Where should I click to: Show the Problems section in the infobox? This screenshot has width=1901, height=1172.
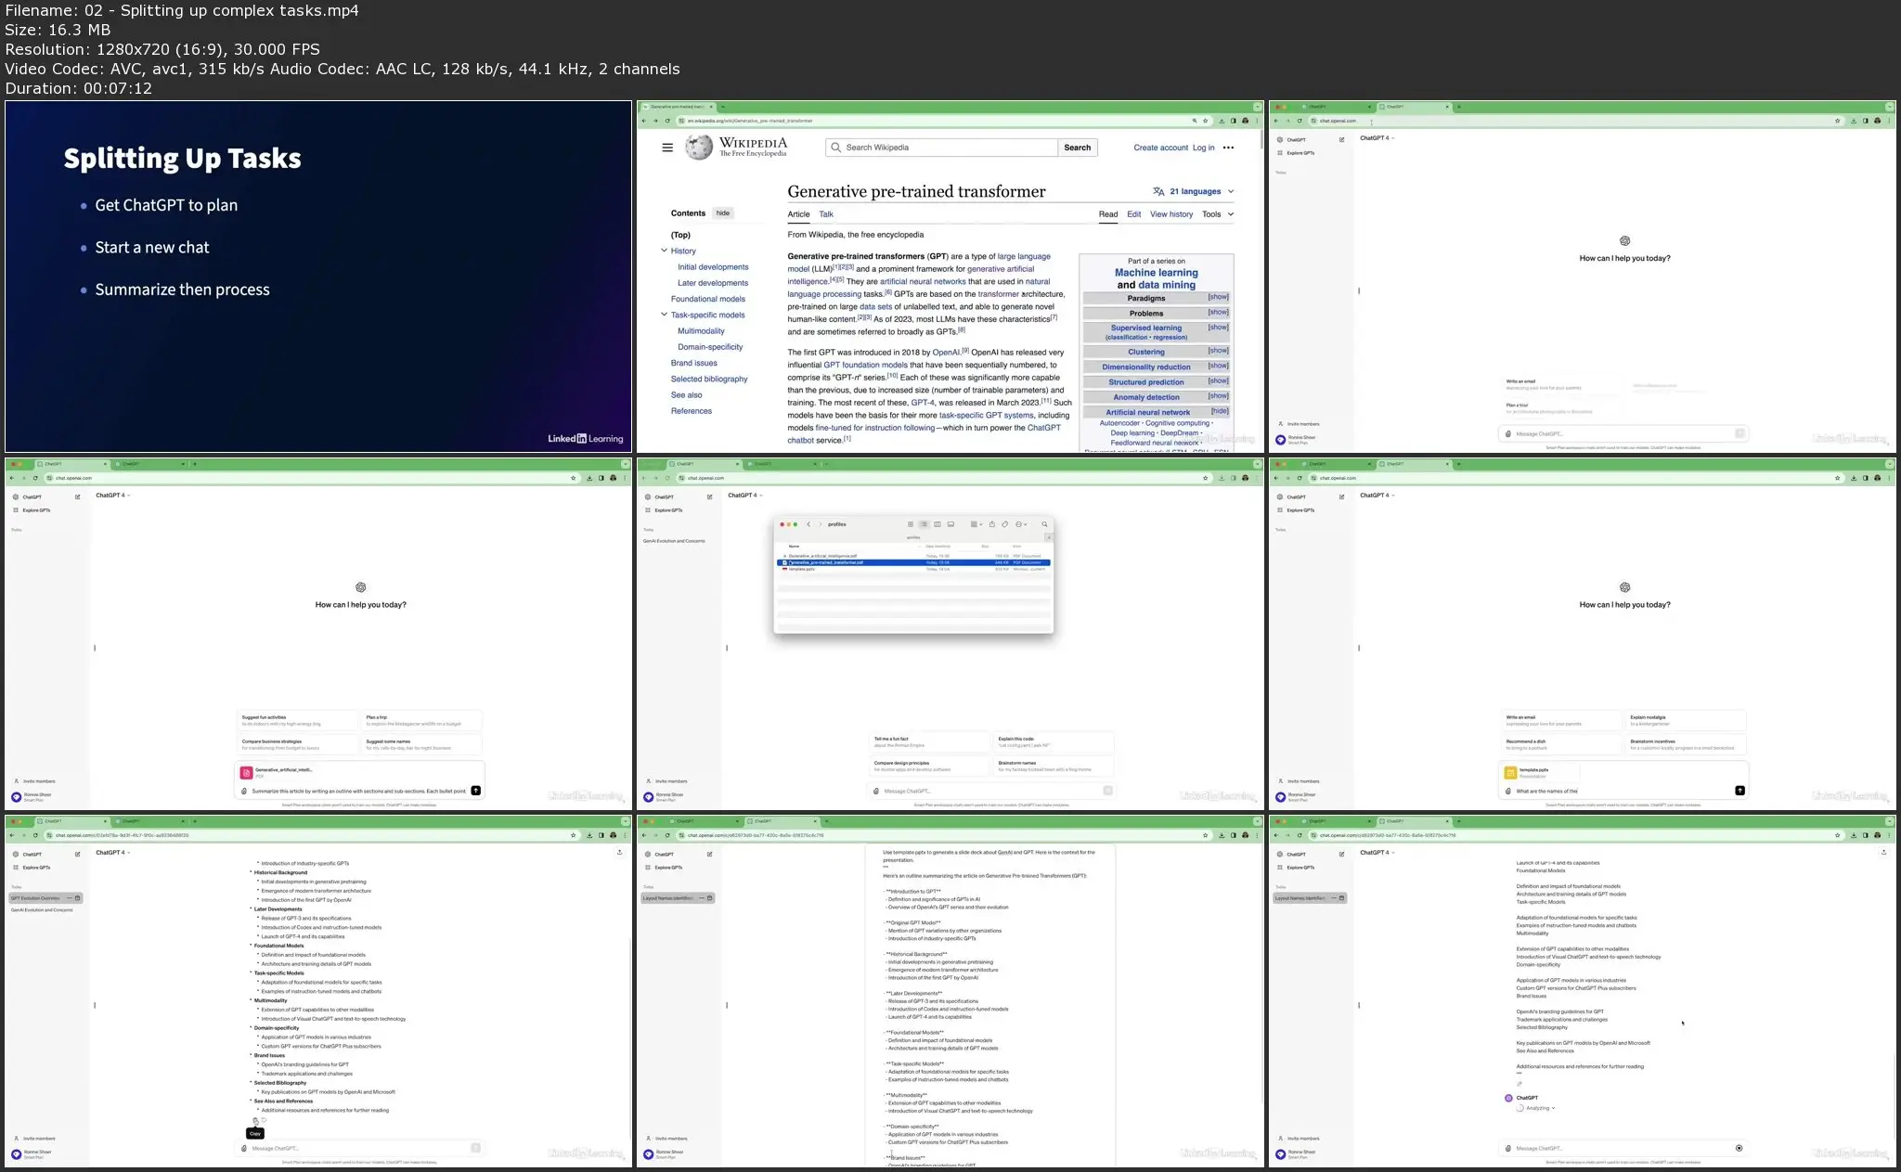(1218, 312)
